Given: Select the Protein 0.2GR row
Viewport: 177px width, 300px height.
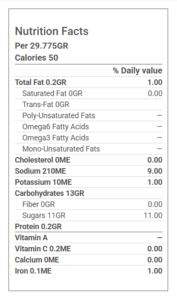Looking at the screenshot, I should (88, 227).
